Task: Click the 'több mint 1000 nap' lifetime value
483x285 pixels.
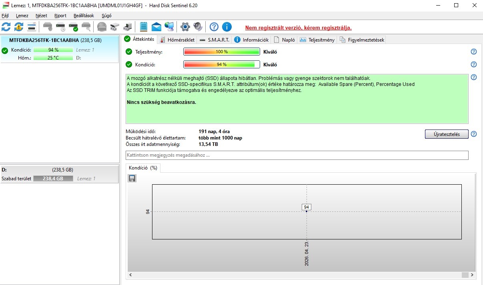Action: coord(220,138)
